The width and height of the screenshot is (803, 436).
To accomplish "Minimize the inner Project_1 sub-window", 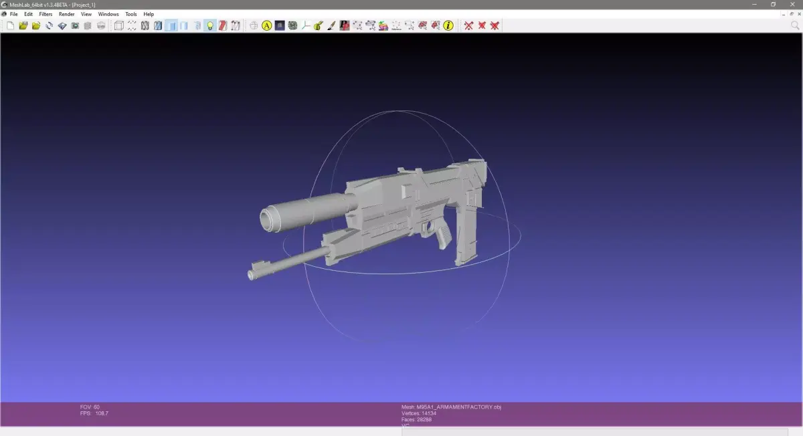I will pyautogui.click(x=784, y=14).
